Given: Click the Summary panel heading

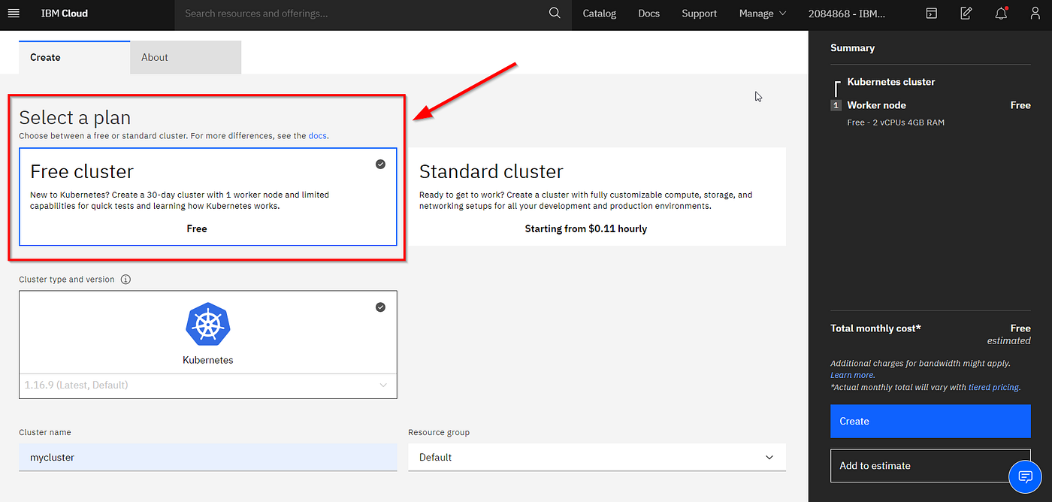Looking at the screenshot, I should click(x=852, y=48).
